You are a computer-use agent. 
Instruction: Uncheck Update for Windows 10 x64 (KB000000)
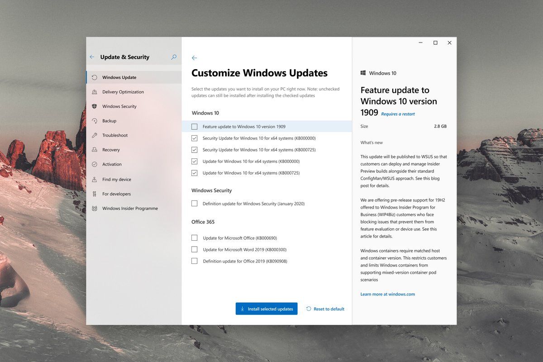(x=195, y=161)
